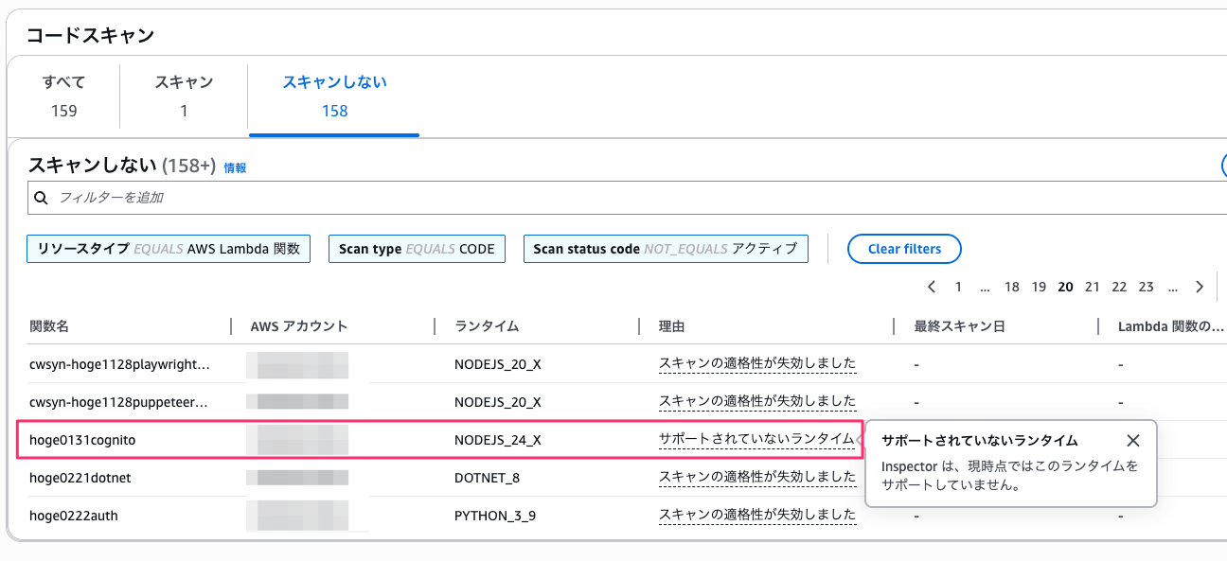Viewport: 1227px width, 561px height.
Task: Jump to page 1 in pagination
Action: 958,287
